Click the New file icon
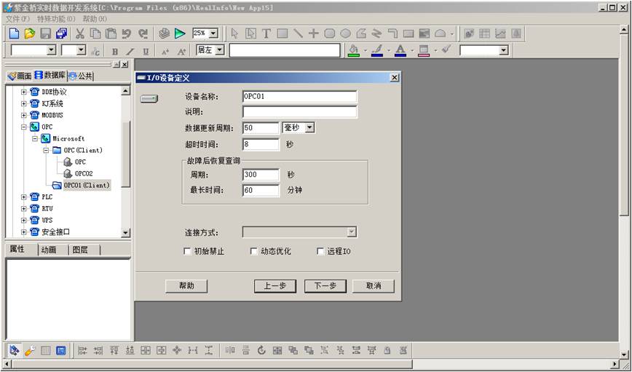The image size is (632, 372). tap(14, 33)
